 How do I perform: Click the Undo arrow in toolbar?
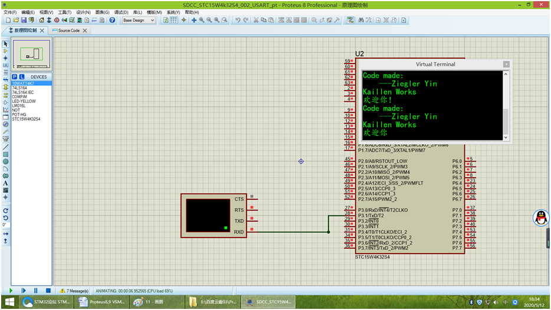[237, 20]
